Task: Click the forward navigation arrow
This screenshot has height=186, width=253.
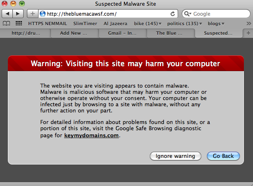Action: (x=18, y=14)
